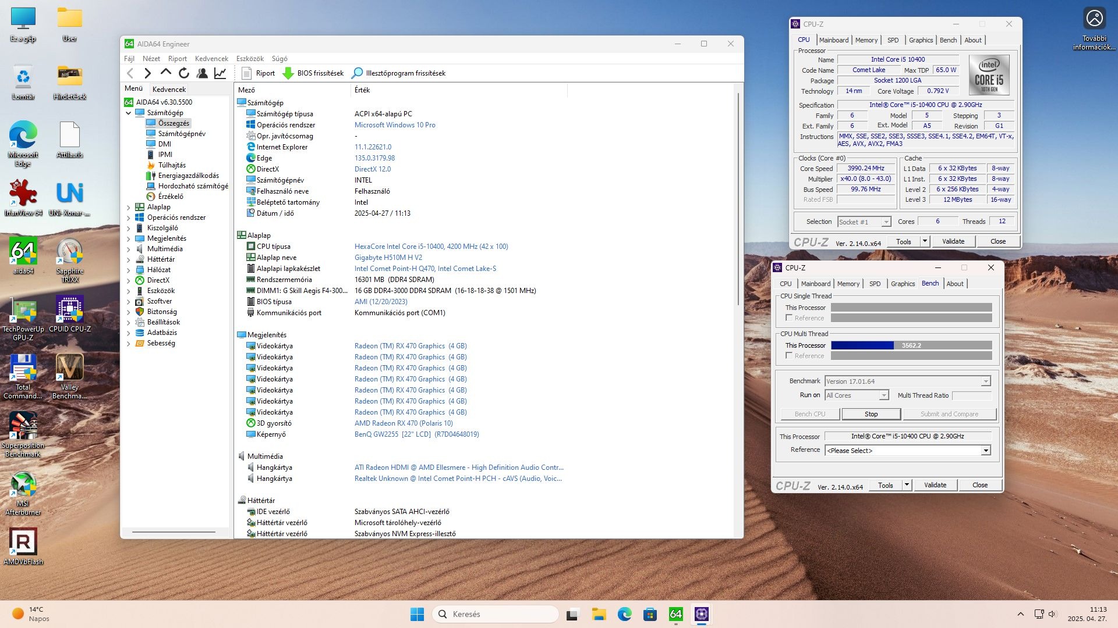This screenshot has height=628, width=1118.
Task: Collapse the Számítógép tree node
Action: [x=129, y=113]
